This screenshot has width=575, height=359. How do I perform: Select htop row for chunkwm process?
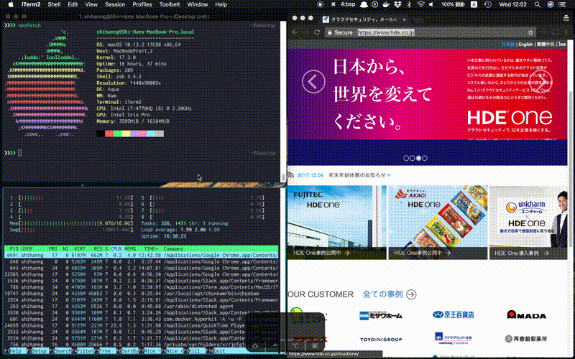(141, 294)
